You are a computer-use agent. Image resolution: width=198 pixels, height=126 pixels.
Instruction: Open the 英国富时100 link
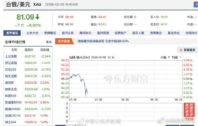pyautogui.click(x=13, y=102)
